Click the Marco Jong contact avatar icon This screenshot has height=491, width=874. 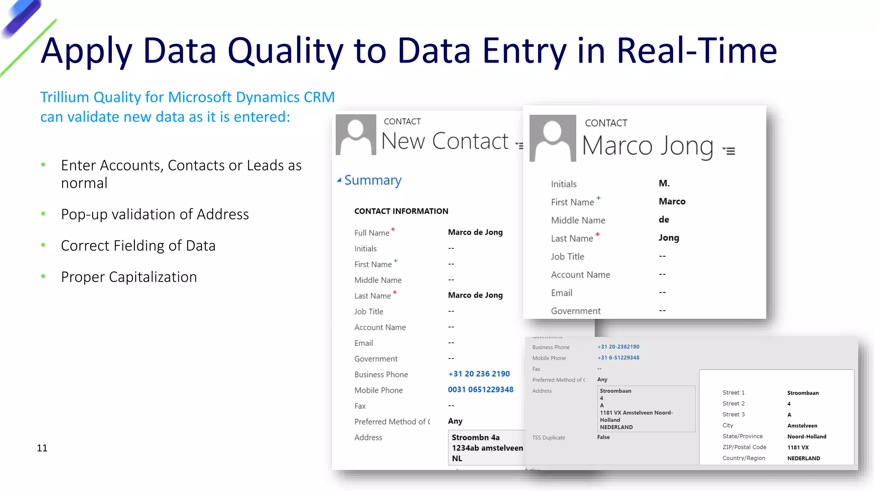pyautogui.click(x=553, y=138)
